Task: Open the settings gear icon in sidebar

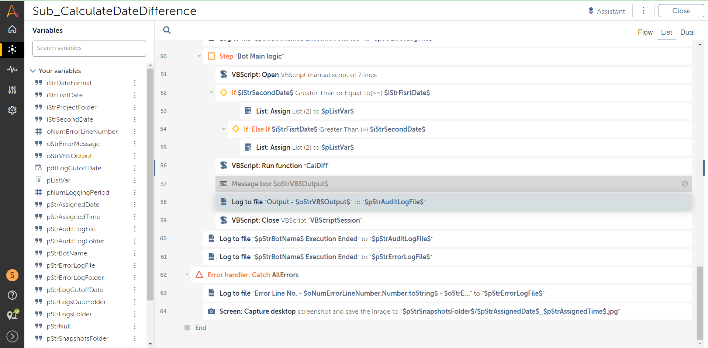Action: coord(12,110)
